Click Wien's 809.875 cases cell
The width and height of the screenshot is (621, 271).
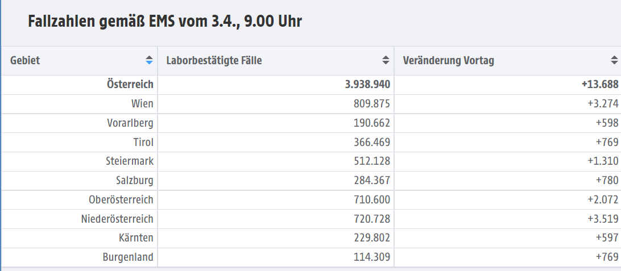[276, 104]
